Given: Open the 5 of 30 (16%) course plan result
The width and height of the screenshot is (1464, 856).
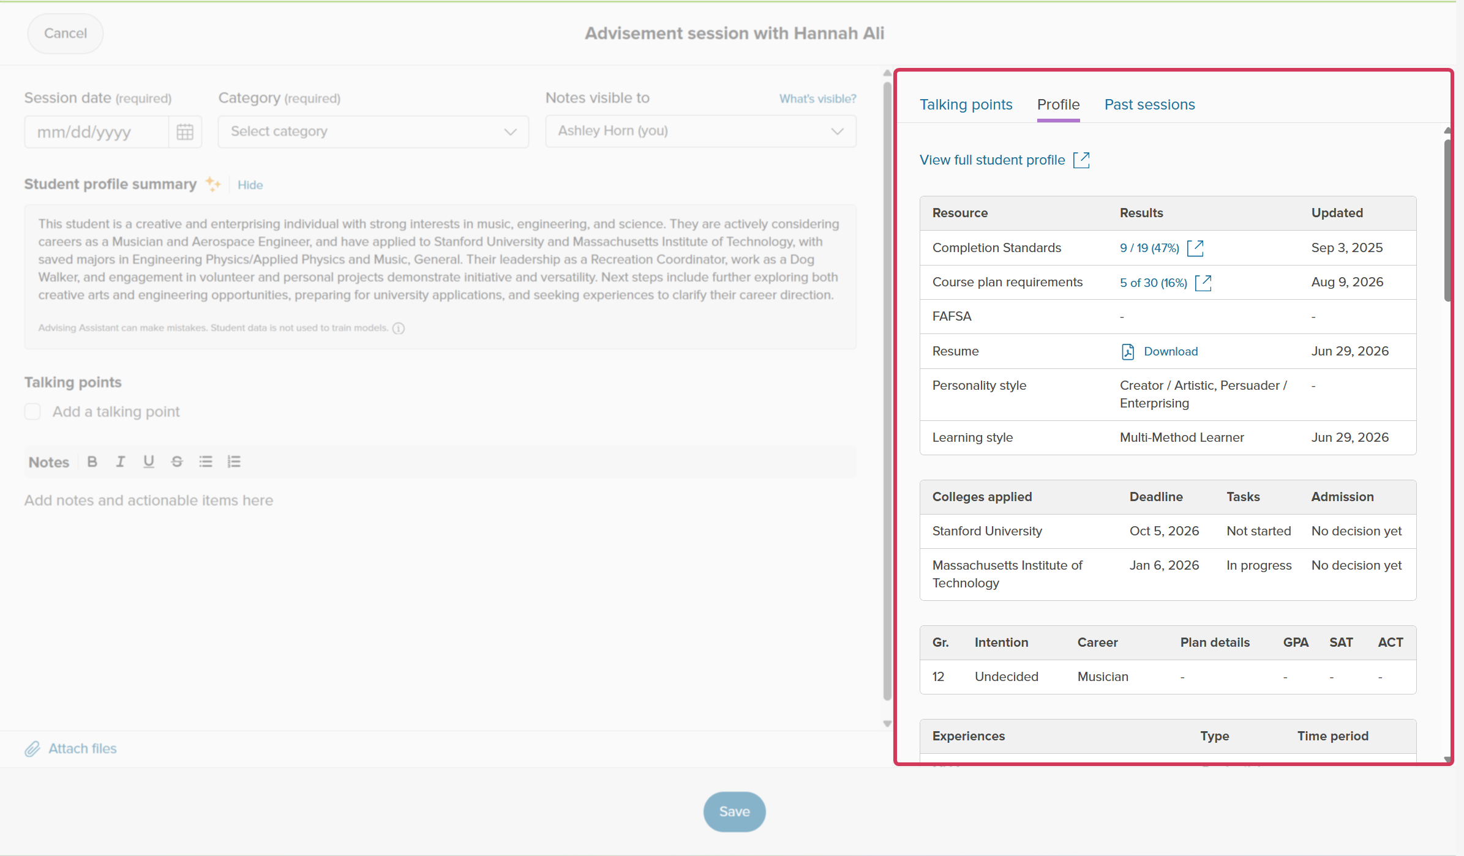Looking at the screenshot, I should pyautogui.click(x=1154, y=283).
